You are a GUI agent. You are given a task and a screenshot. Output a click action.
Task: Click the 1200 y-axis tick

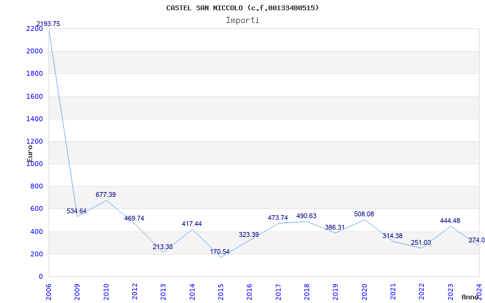35,141
